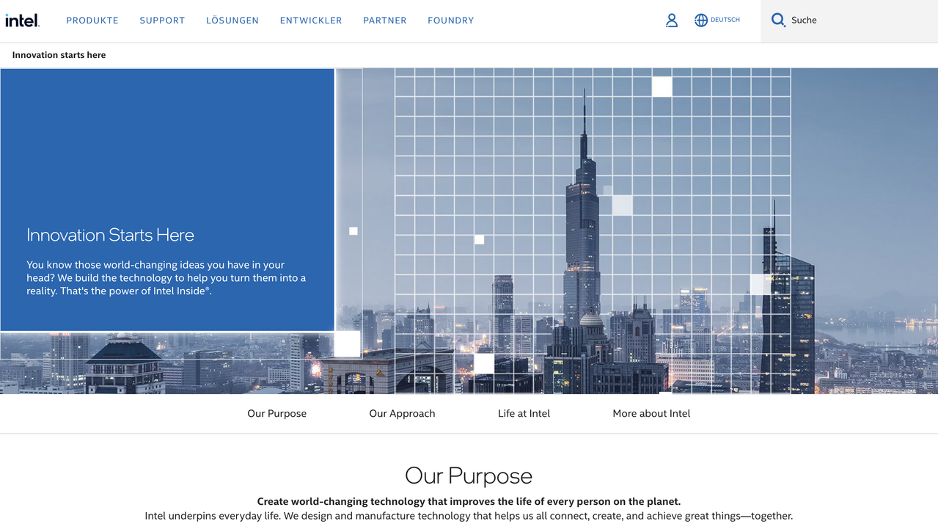The width and height of the screenshot is (938, 532).
Task: Open the Lösungen menu
Action: (x=232, y=21)
